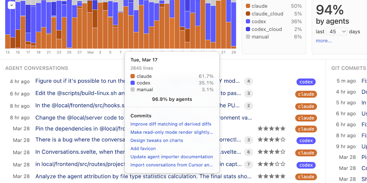367x183 pixels.
Task: Click star rating on Conversations.svelte row
Action: click(x=271, y=152)
